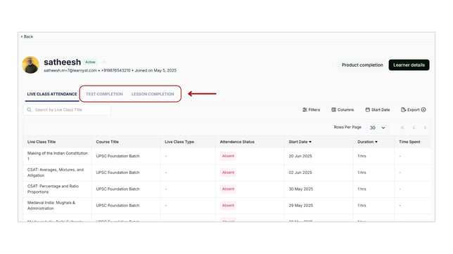Image resolution: width=453 pixels, height=254 pixels.
Task: Click the learner name satheesh
Action: pos(63,62)
